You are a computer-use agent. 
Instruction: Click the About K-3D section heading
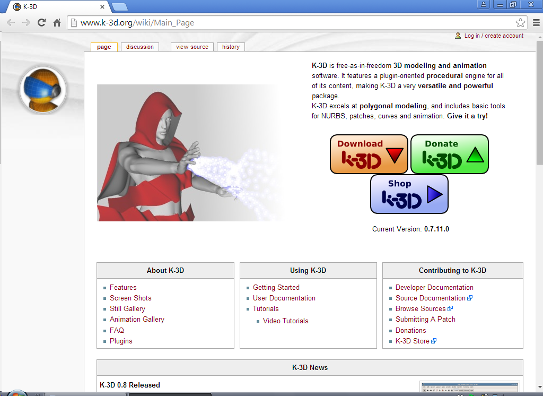165,271
